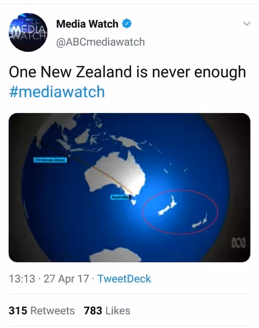Open the #mediawatch hashtag
Viewport: 259px width, 328px height.
[x=57, y=92]
